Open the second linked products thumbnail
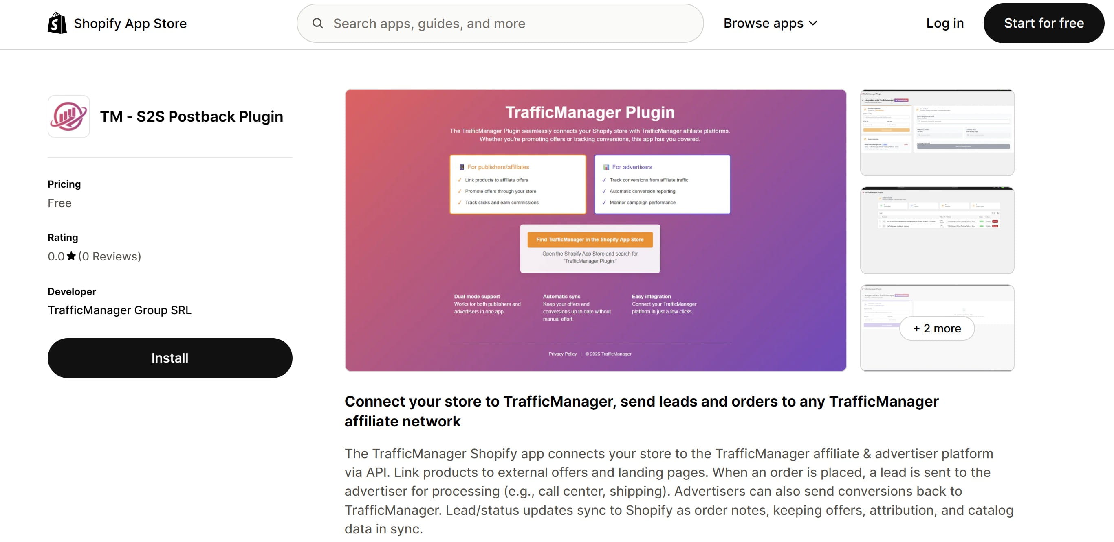 (937, 230)
